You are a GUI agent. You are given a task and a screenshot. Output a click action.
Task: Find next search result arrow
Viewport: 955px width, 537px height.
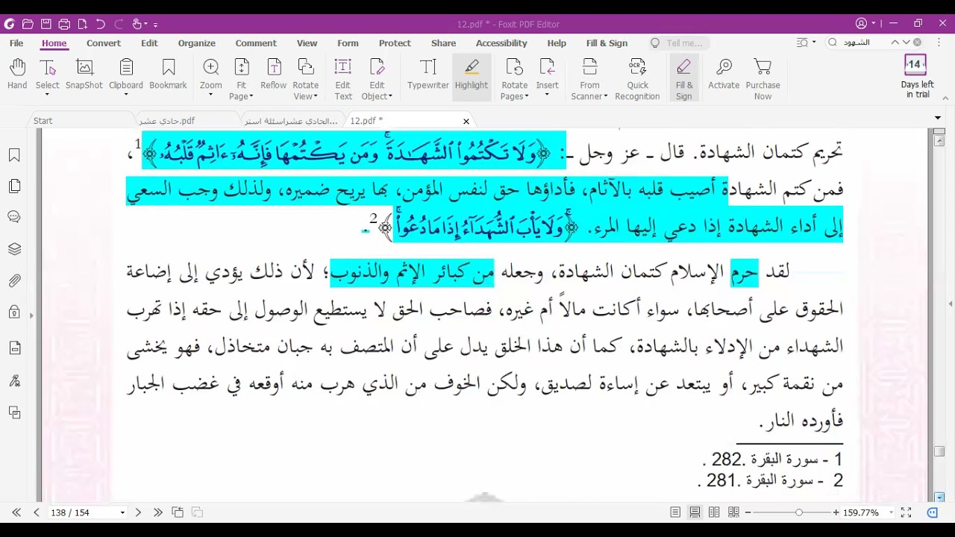pyautogui.click(x=906, y=43)
